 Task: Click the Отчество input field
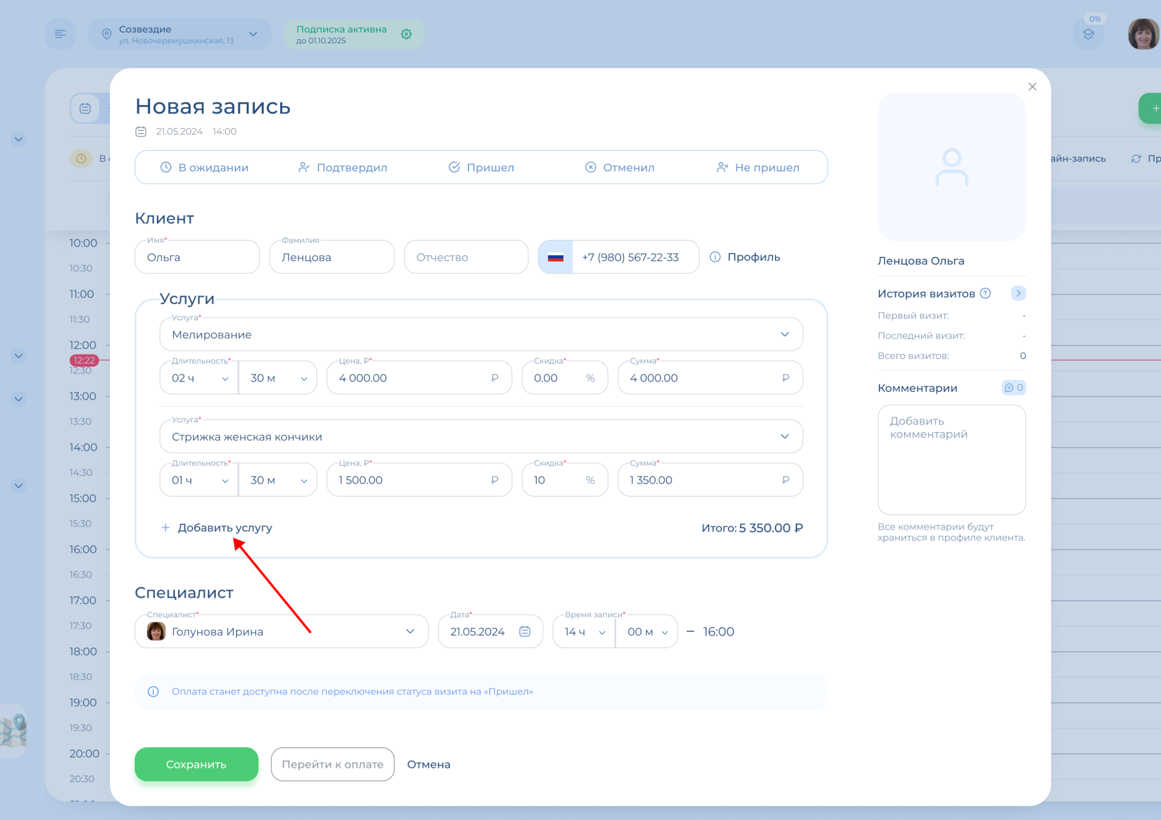(x=466, y=257)
